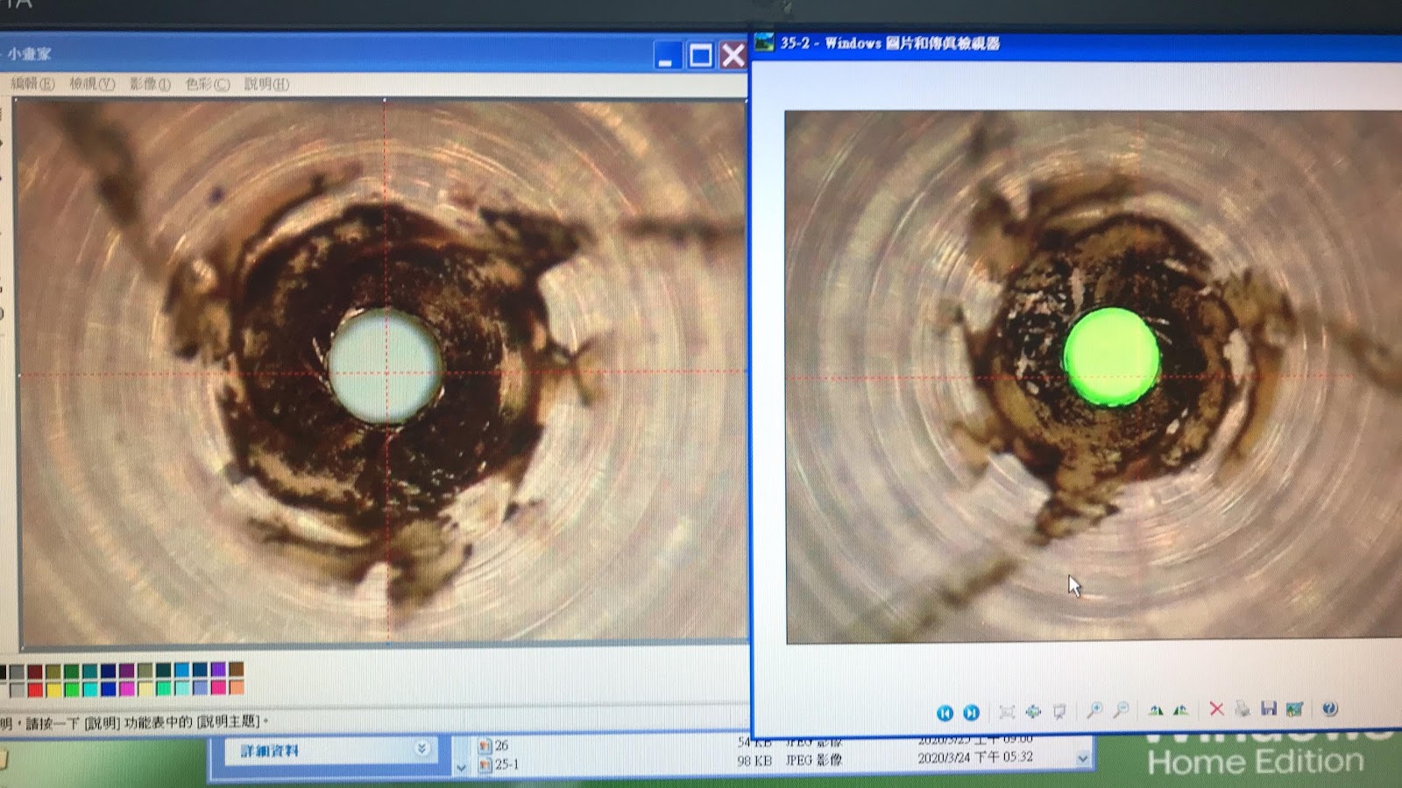Open viewer help question mark icon

(1329, 708)
